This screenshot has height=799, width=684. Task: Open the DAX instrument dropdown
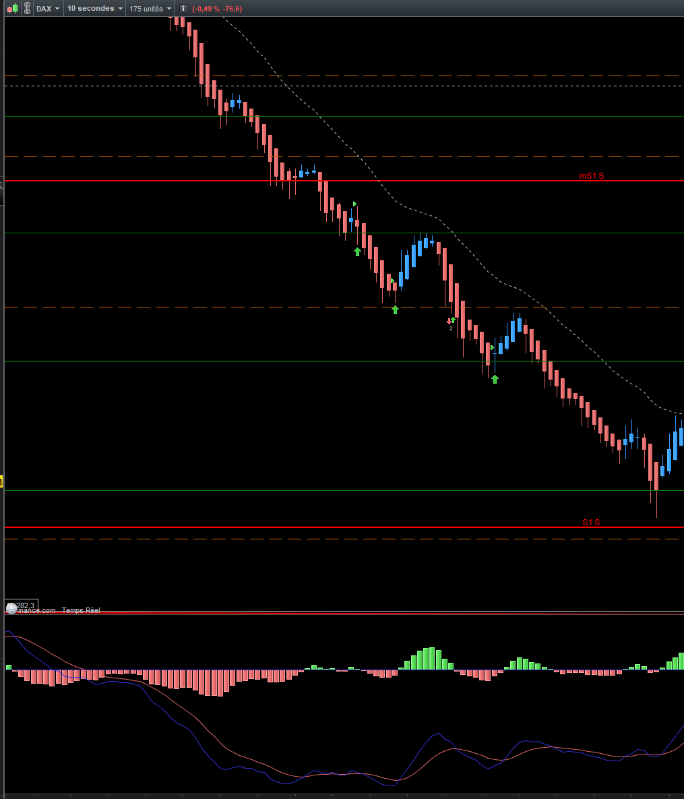coord(49,9)
